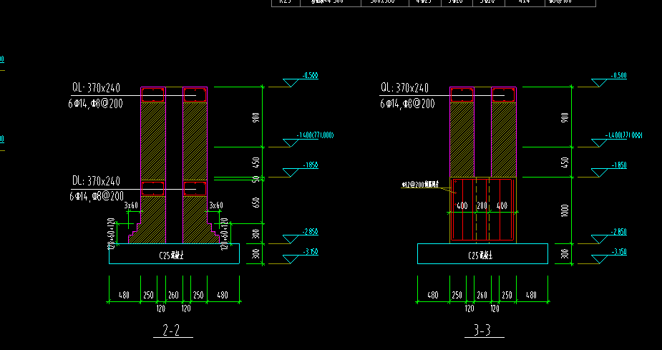Select the "Φ12@200" mesh annotation in section 3-3
Viewport: 662px width, 350px height.
tap(421, 184)
